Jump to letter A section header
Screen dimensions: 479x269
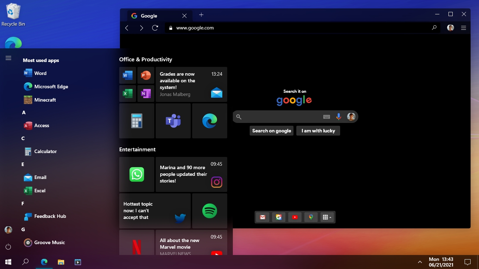[24, 112]
